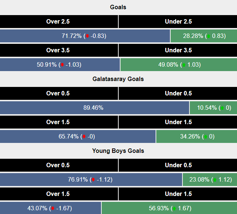Viewport: 237px width, 214px height.
Task: Click red down arrow beside 71.72%
Action: tap(87, 36)
